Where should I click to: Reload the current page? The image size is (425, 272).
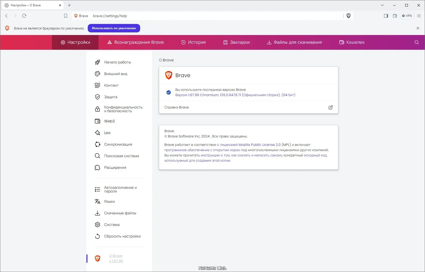pyautogui.click(x=24, y=16)
